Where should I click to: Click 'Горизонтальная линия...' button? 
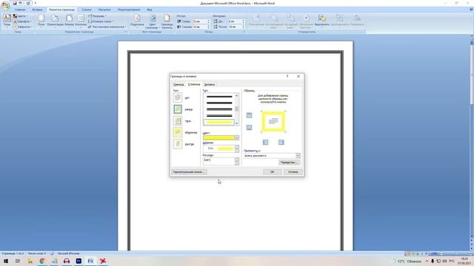(x=189, y=172)
